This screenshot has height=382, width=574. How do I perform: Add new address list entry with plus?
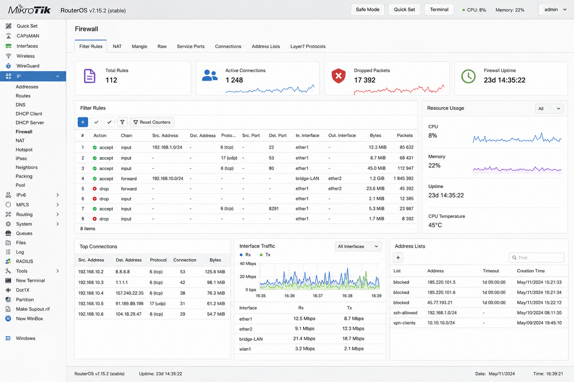click(398, 258)
